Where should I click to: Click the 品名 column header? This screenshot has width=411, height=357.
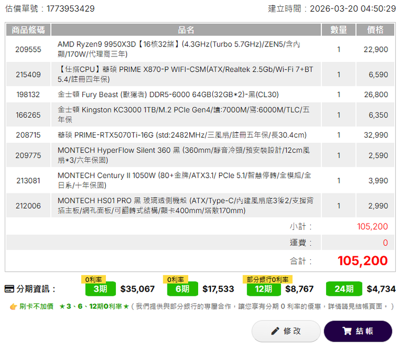[186, 30]
